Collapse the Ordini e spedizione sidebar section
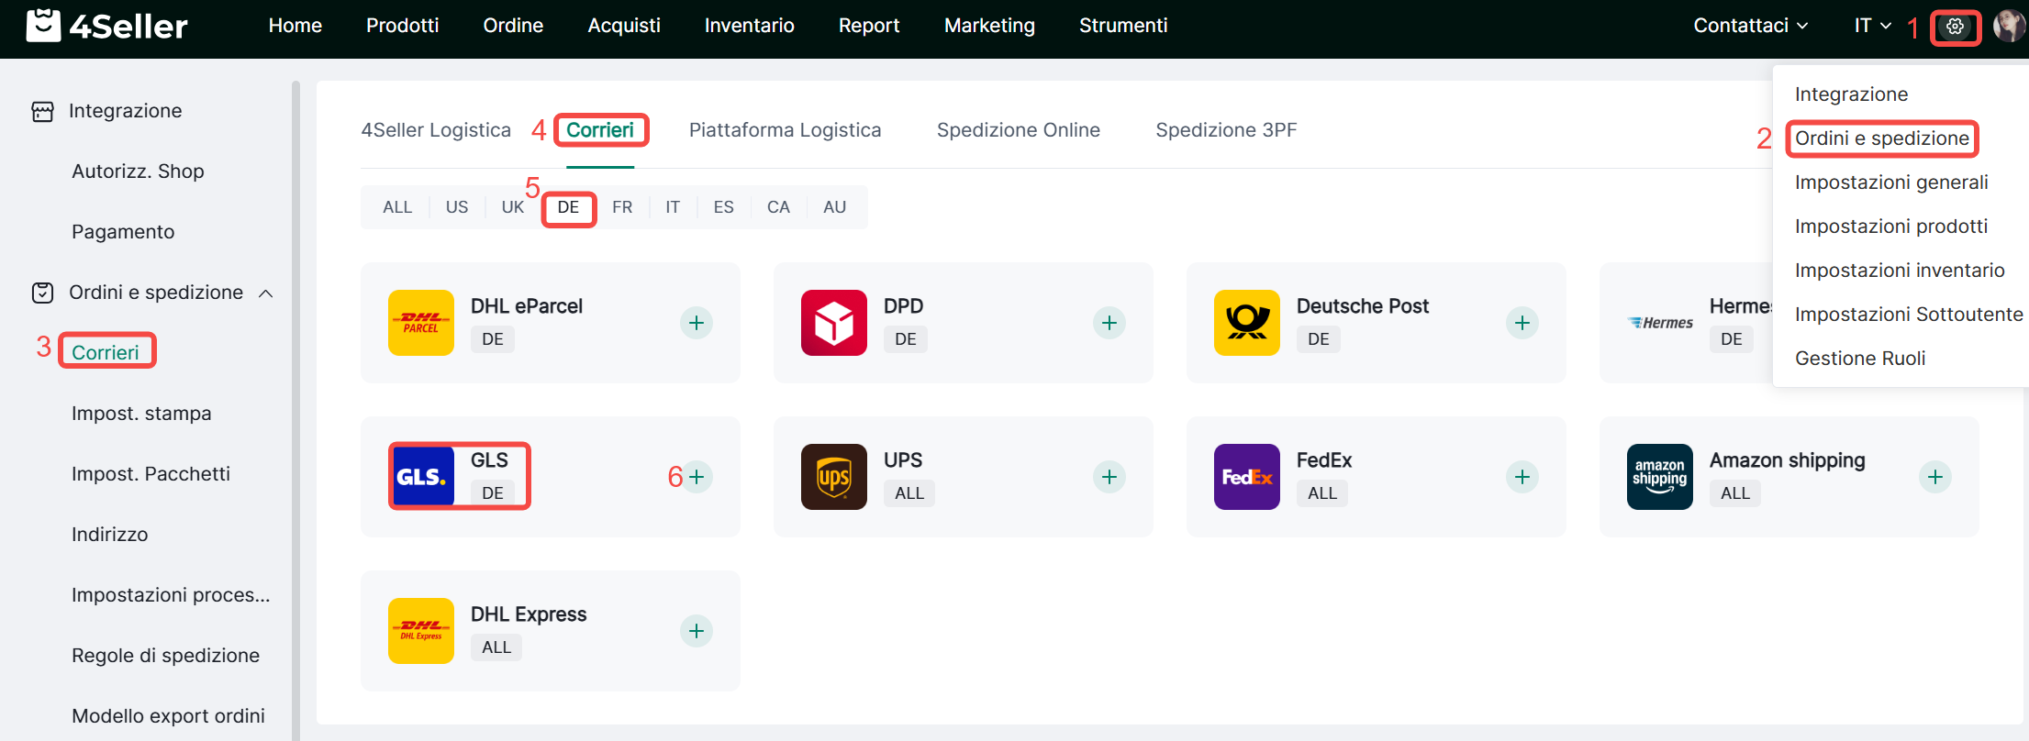This screenshot has height=741, width=2029. (x=266, y=293)
